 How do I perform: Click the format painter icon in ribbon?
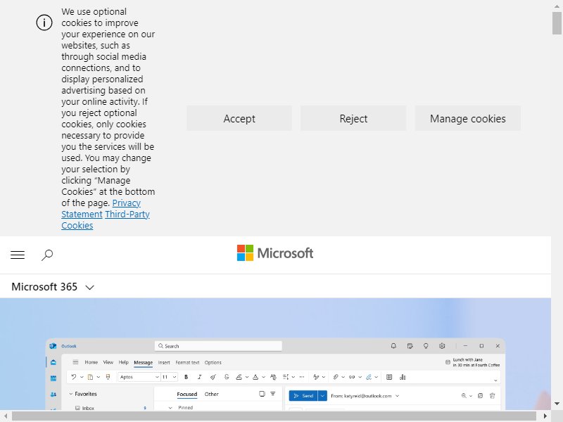[x=108, y=377]
